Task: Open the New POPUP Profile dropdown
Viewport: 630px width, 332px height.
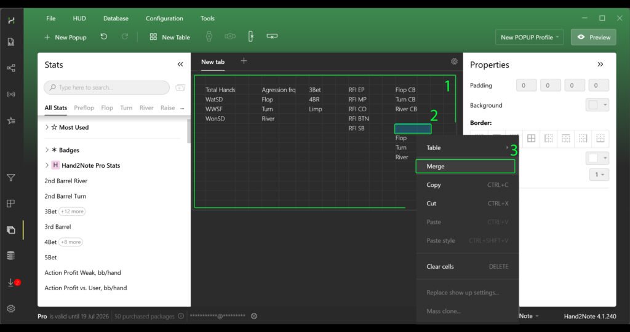Action: click(529, 38)
